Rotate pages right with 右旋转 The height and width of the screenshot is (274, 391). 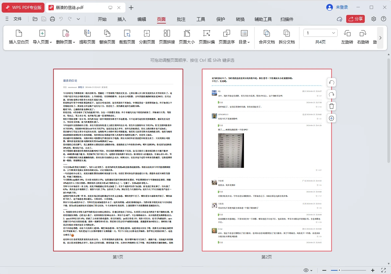[x=363, y=37]
